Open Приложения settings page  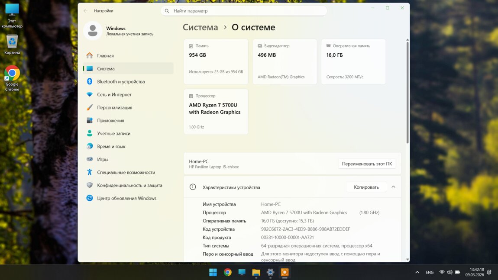(110, 120)
